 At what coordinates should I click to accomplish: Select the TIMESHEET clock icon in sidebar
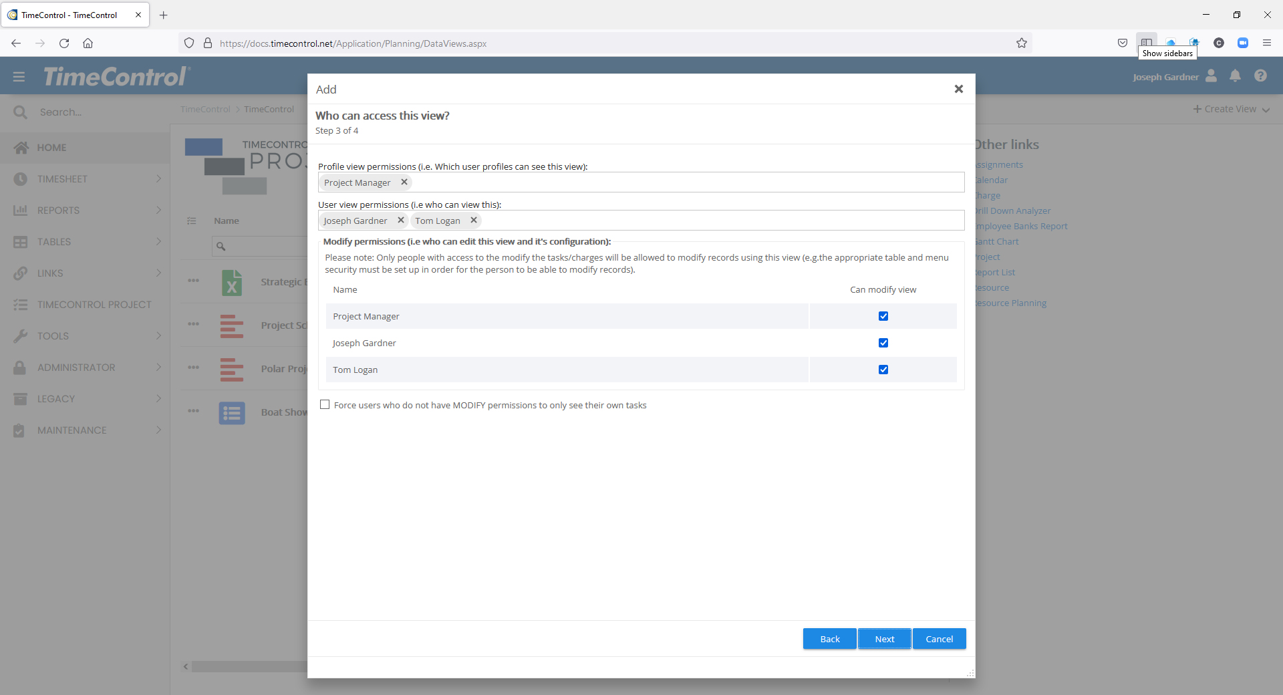[20, 178]
